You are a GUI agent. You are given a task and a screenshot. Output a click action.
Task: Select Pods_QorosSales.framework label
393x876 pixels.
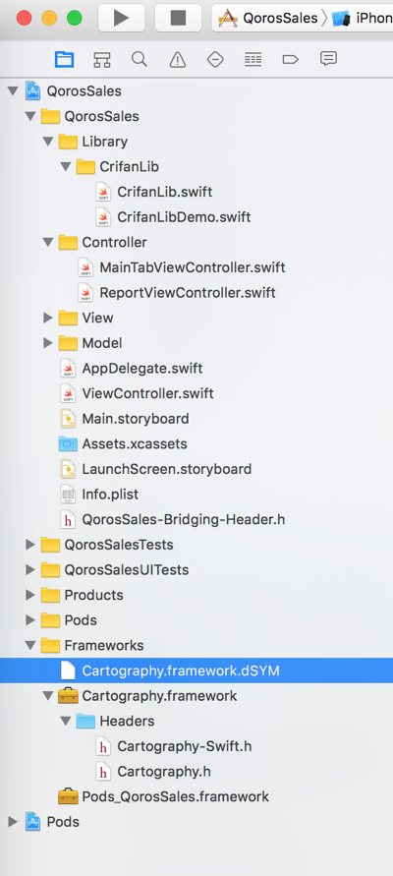point(175,796)
